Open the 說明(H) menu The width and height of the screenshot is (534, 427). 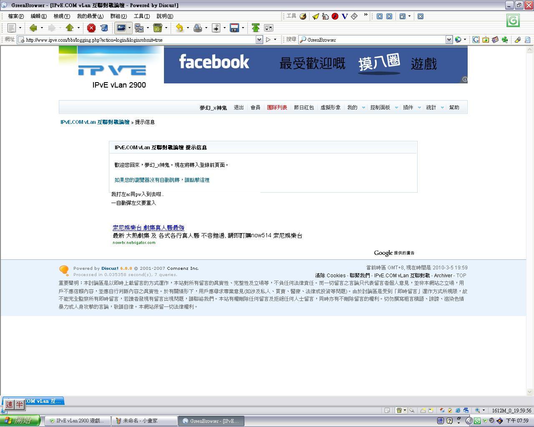(165, 16)
